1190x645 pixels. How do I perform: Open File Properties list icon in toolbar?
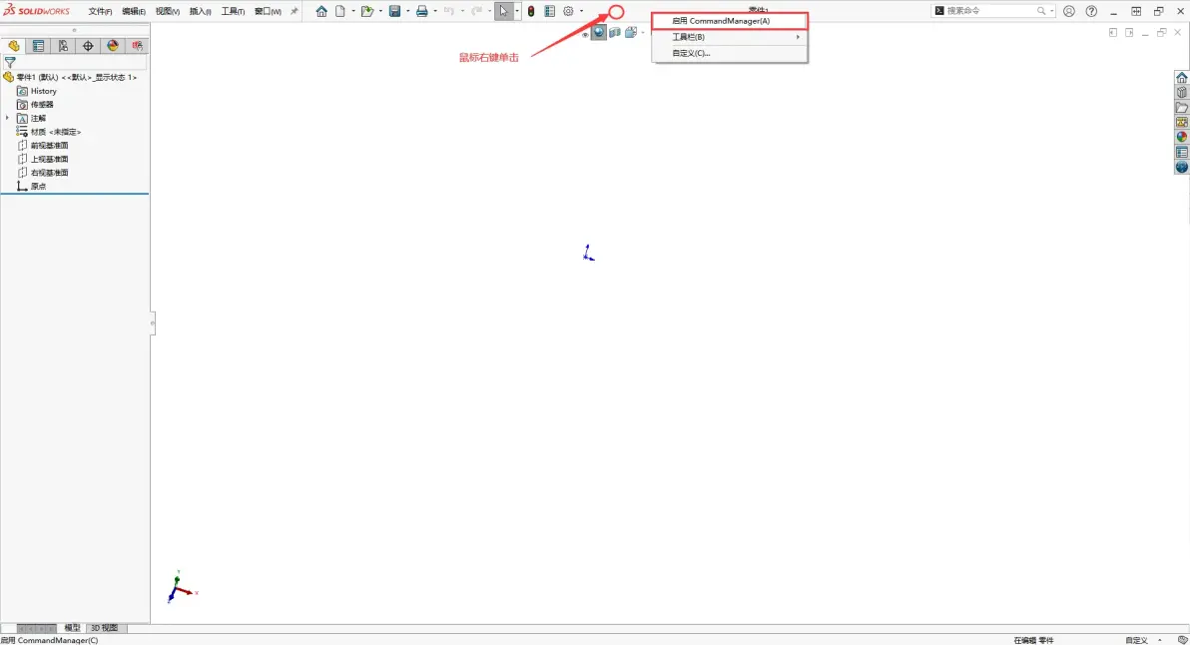coord(549,11)
